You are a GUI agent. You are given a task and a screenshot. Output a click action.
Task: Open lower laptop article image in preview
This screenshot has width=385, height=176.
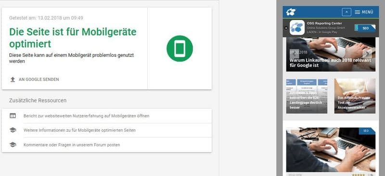(x=331, y=150)
